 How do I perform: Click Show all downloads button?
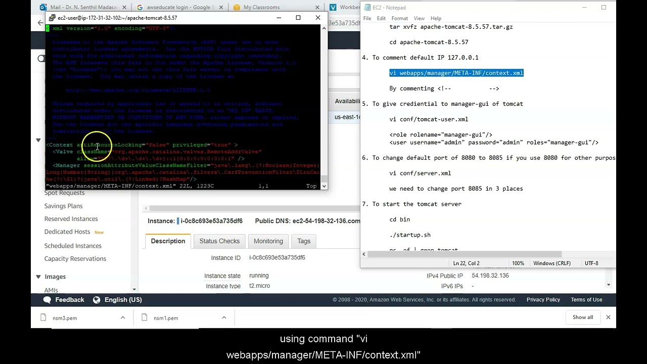pyautogui.click(x=583, y=317)
